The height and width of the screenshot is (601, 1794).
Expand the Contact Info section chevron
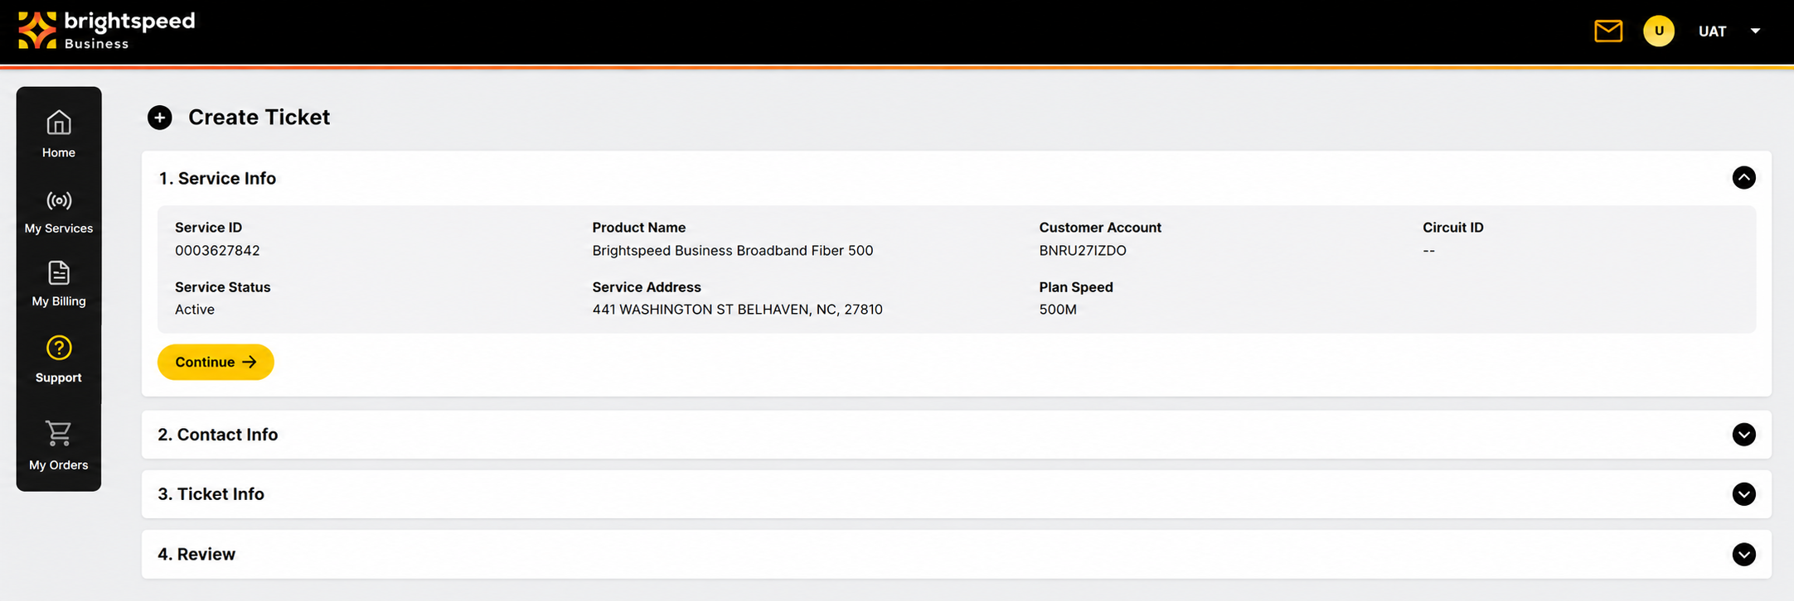click(1743, 435)
